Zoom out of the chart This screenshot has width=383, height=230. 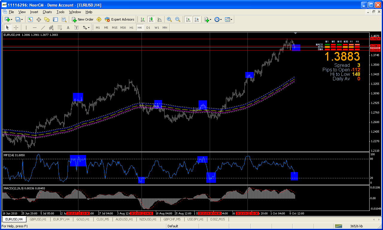[x=178, y=19]
